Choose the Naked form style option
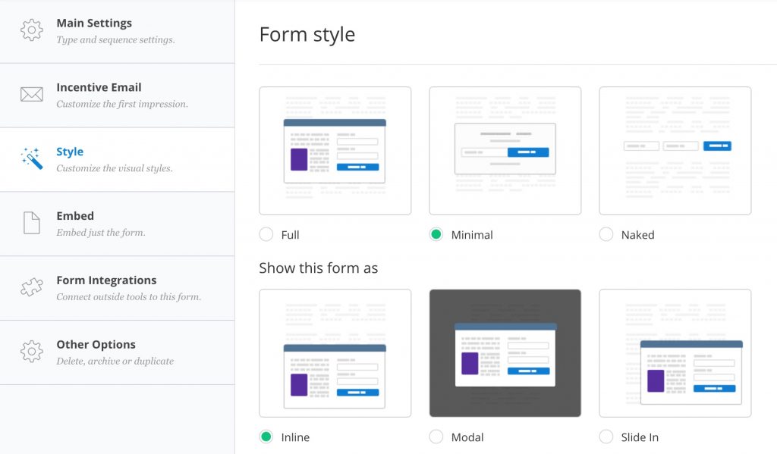777x454 pixels. (x=606, y=235)
